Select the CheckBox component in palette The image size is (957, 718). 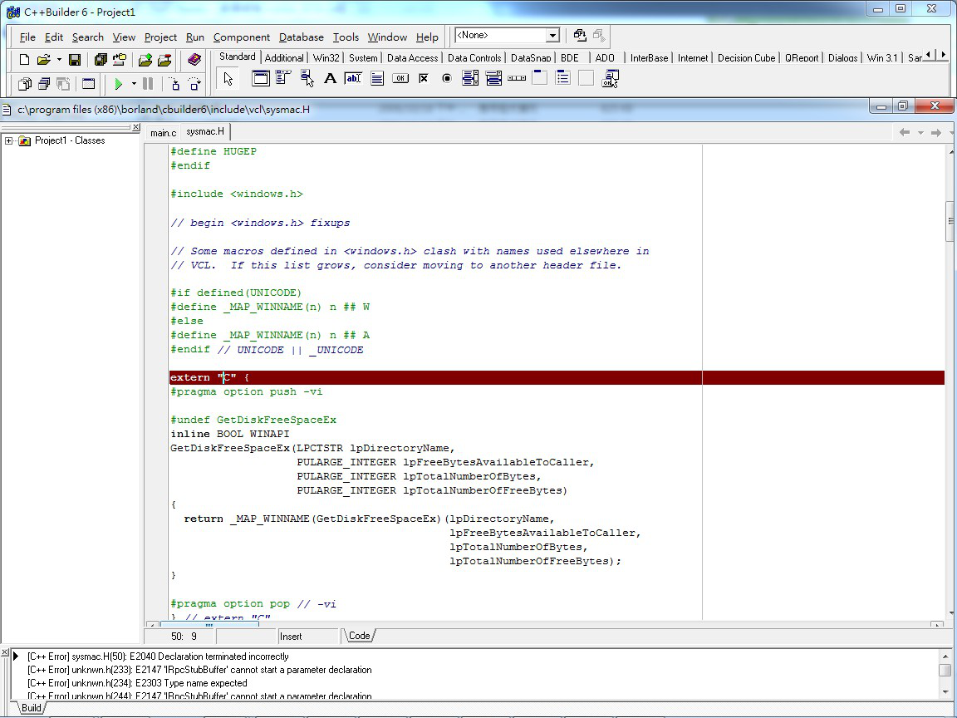point(423,79)
